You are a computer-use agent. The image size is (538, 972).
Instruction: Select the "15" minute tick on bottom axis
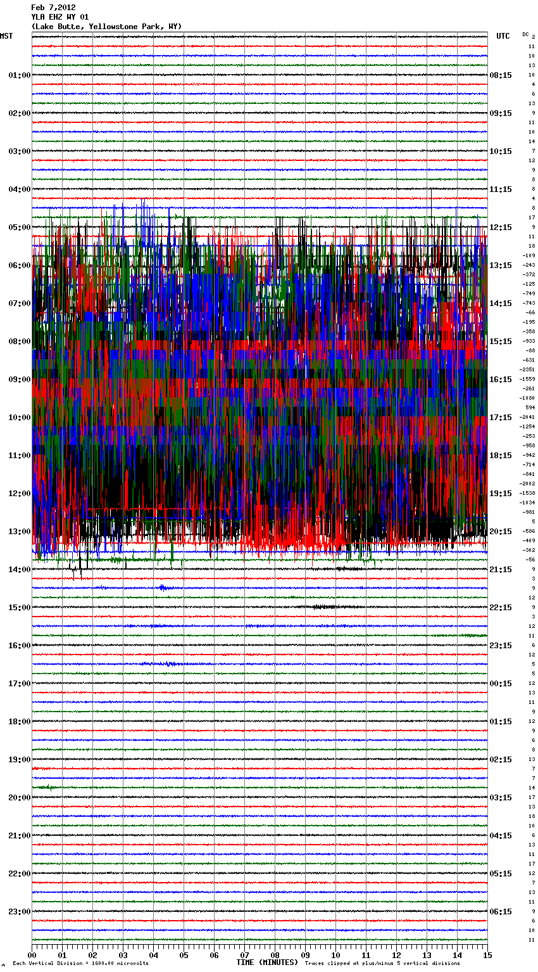487,955
